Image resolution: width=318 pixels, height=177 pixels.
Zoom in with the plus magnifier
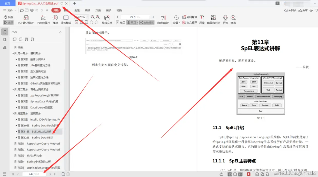coord(98,17)
